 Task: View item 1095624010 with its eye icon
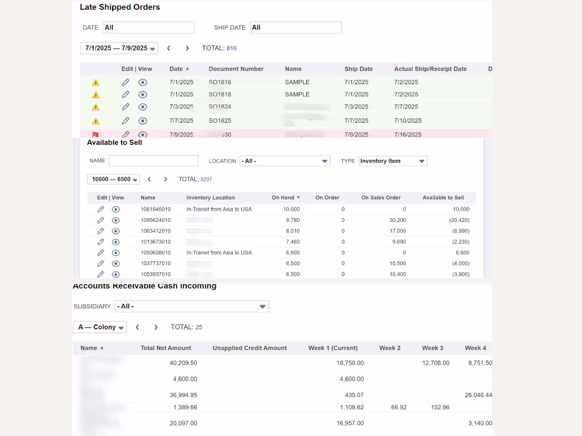tap(115, 220)
